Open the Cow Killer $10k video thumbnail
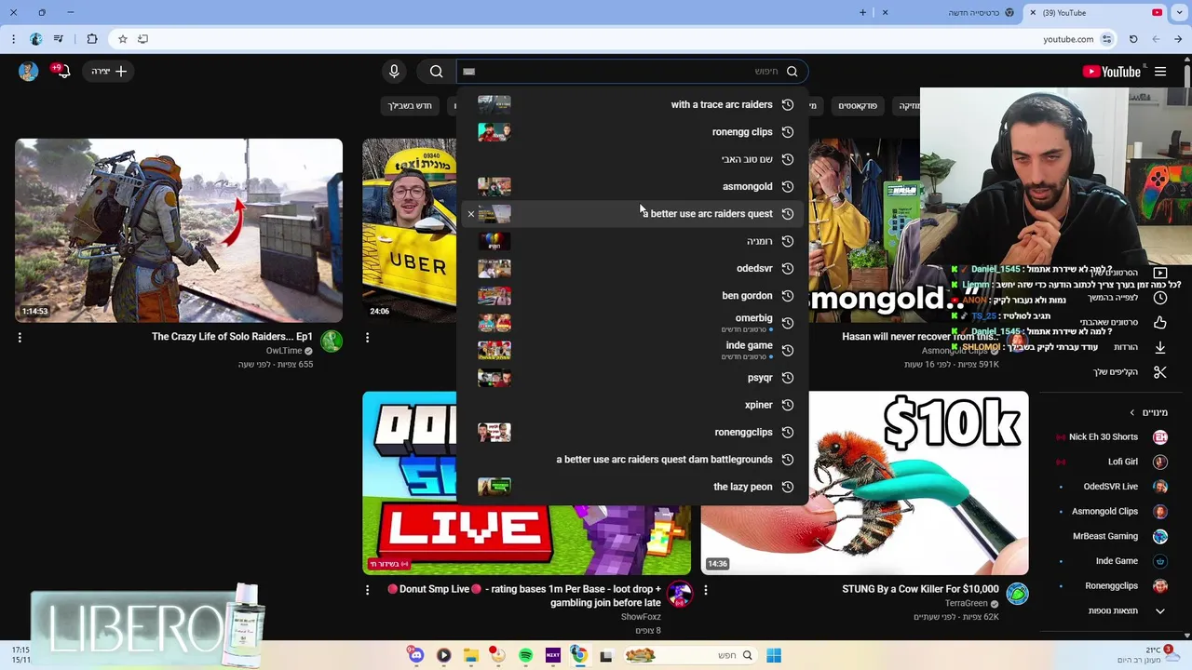The width and height of the screenshot is (1192, 670). 864,482
